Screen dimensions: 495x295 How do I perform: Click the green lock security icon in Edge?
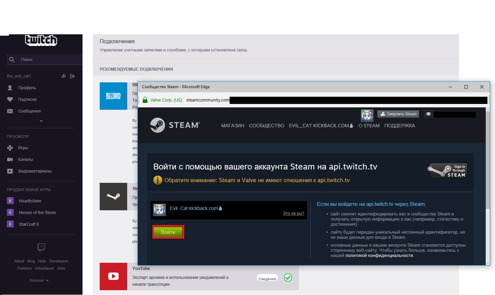coord(145,100)
